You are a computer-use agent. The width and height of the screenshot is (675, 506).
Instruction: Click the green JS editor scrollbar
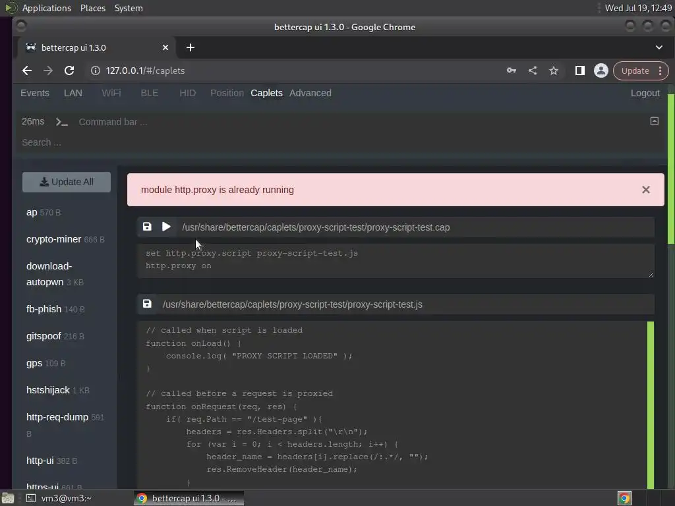pos(651,405)
